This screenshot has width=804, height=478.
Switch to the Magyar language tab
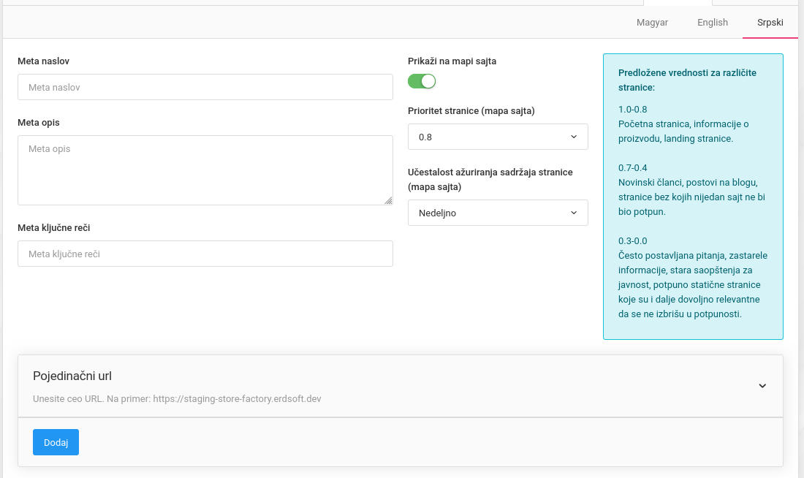652,22
